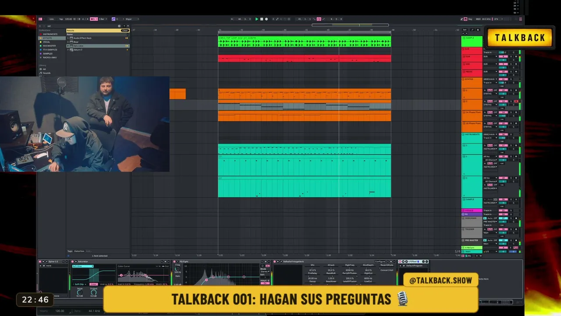561x316 pixels.
Task: Start playback with the green Play button
Action: tap(257, 19)
